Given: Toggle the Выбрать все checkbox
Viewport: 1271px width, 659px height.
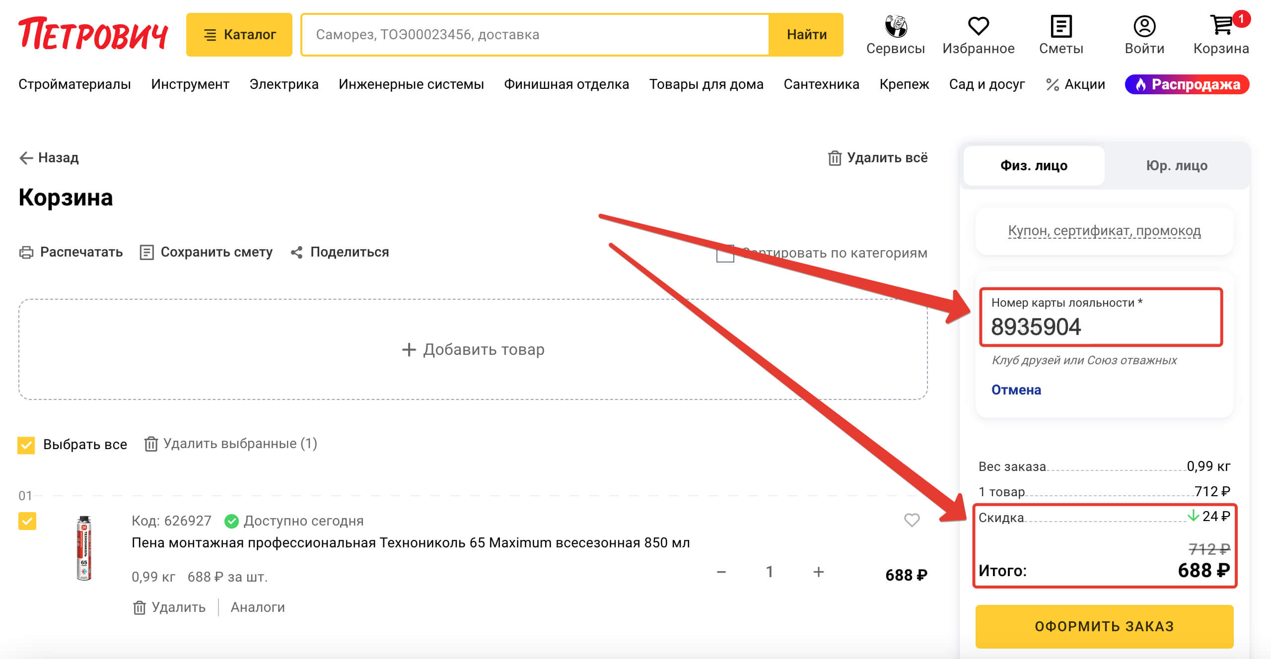Looking at the screenshot, I should point(26,445).
